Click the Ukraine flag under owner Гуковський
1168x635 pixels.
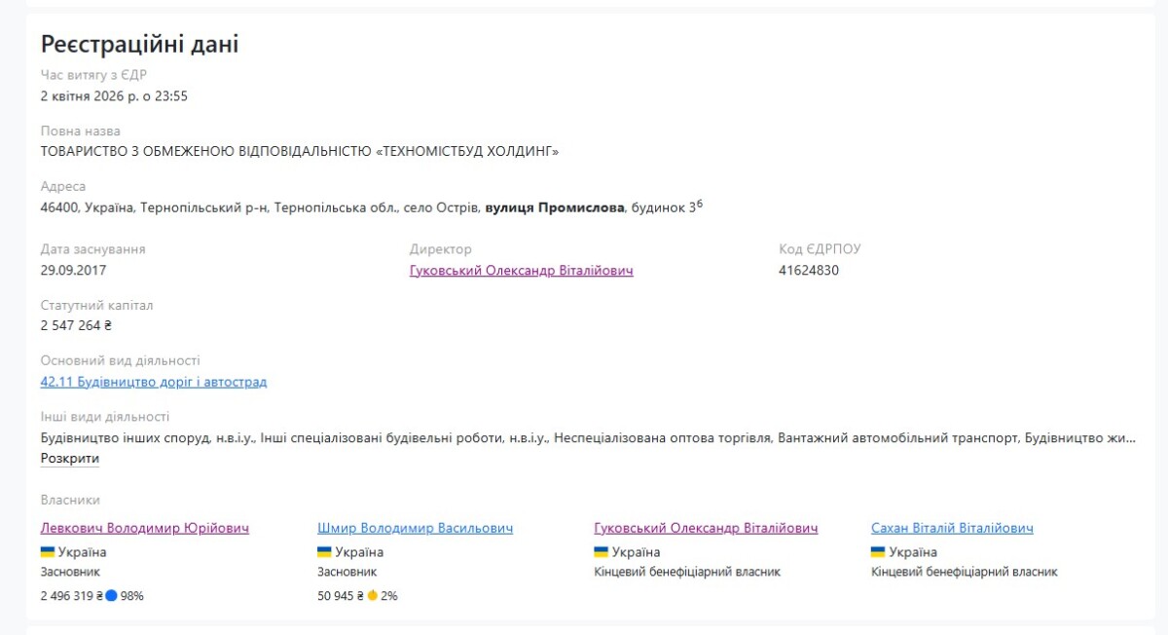(601, 552)
